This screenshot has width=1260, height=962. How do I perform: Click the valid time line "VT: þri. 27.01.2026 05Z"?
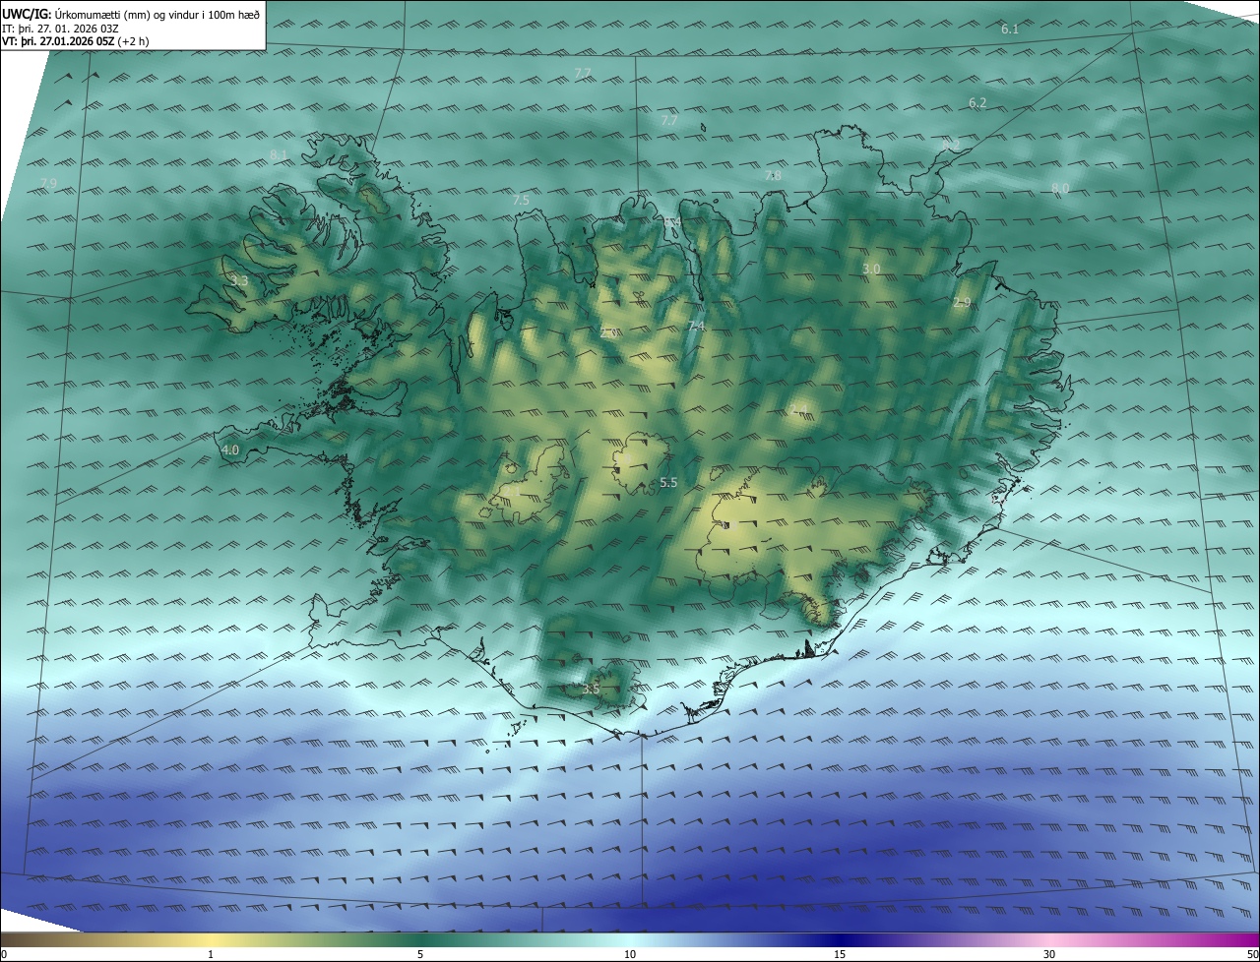click(x=58, y=41)
